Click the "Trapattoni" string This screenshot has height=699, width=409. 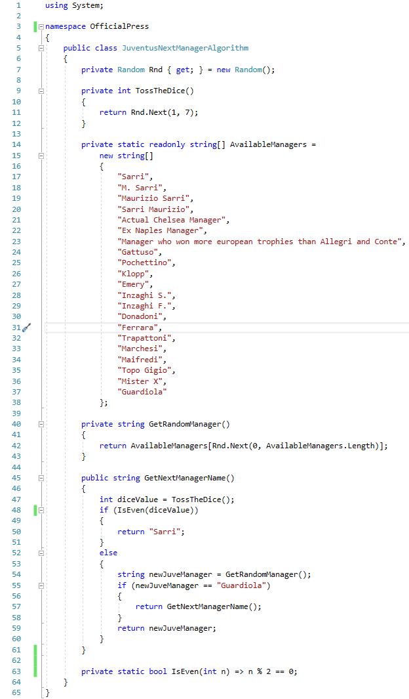click(x=144, y=339)
